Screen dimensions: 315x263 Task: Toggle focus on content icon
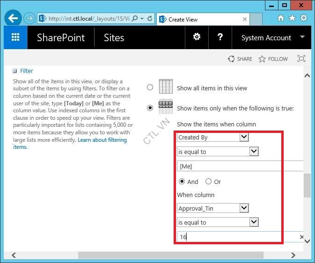click(x=301, y=59)
